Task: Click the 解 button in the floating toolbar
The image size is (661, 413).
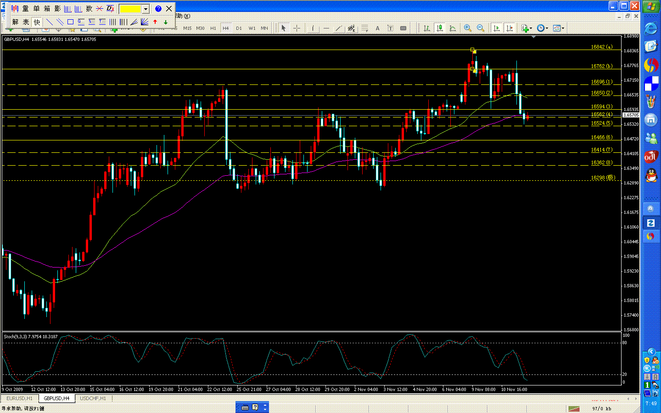Action: [15, 22]
